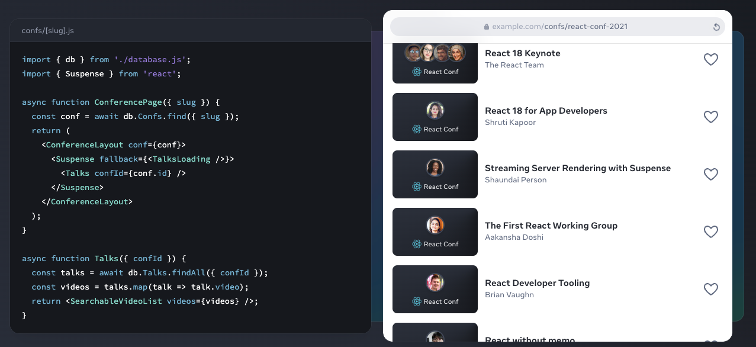Click Brian Vaughn's avatar photo

(x=435, y=282)
